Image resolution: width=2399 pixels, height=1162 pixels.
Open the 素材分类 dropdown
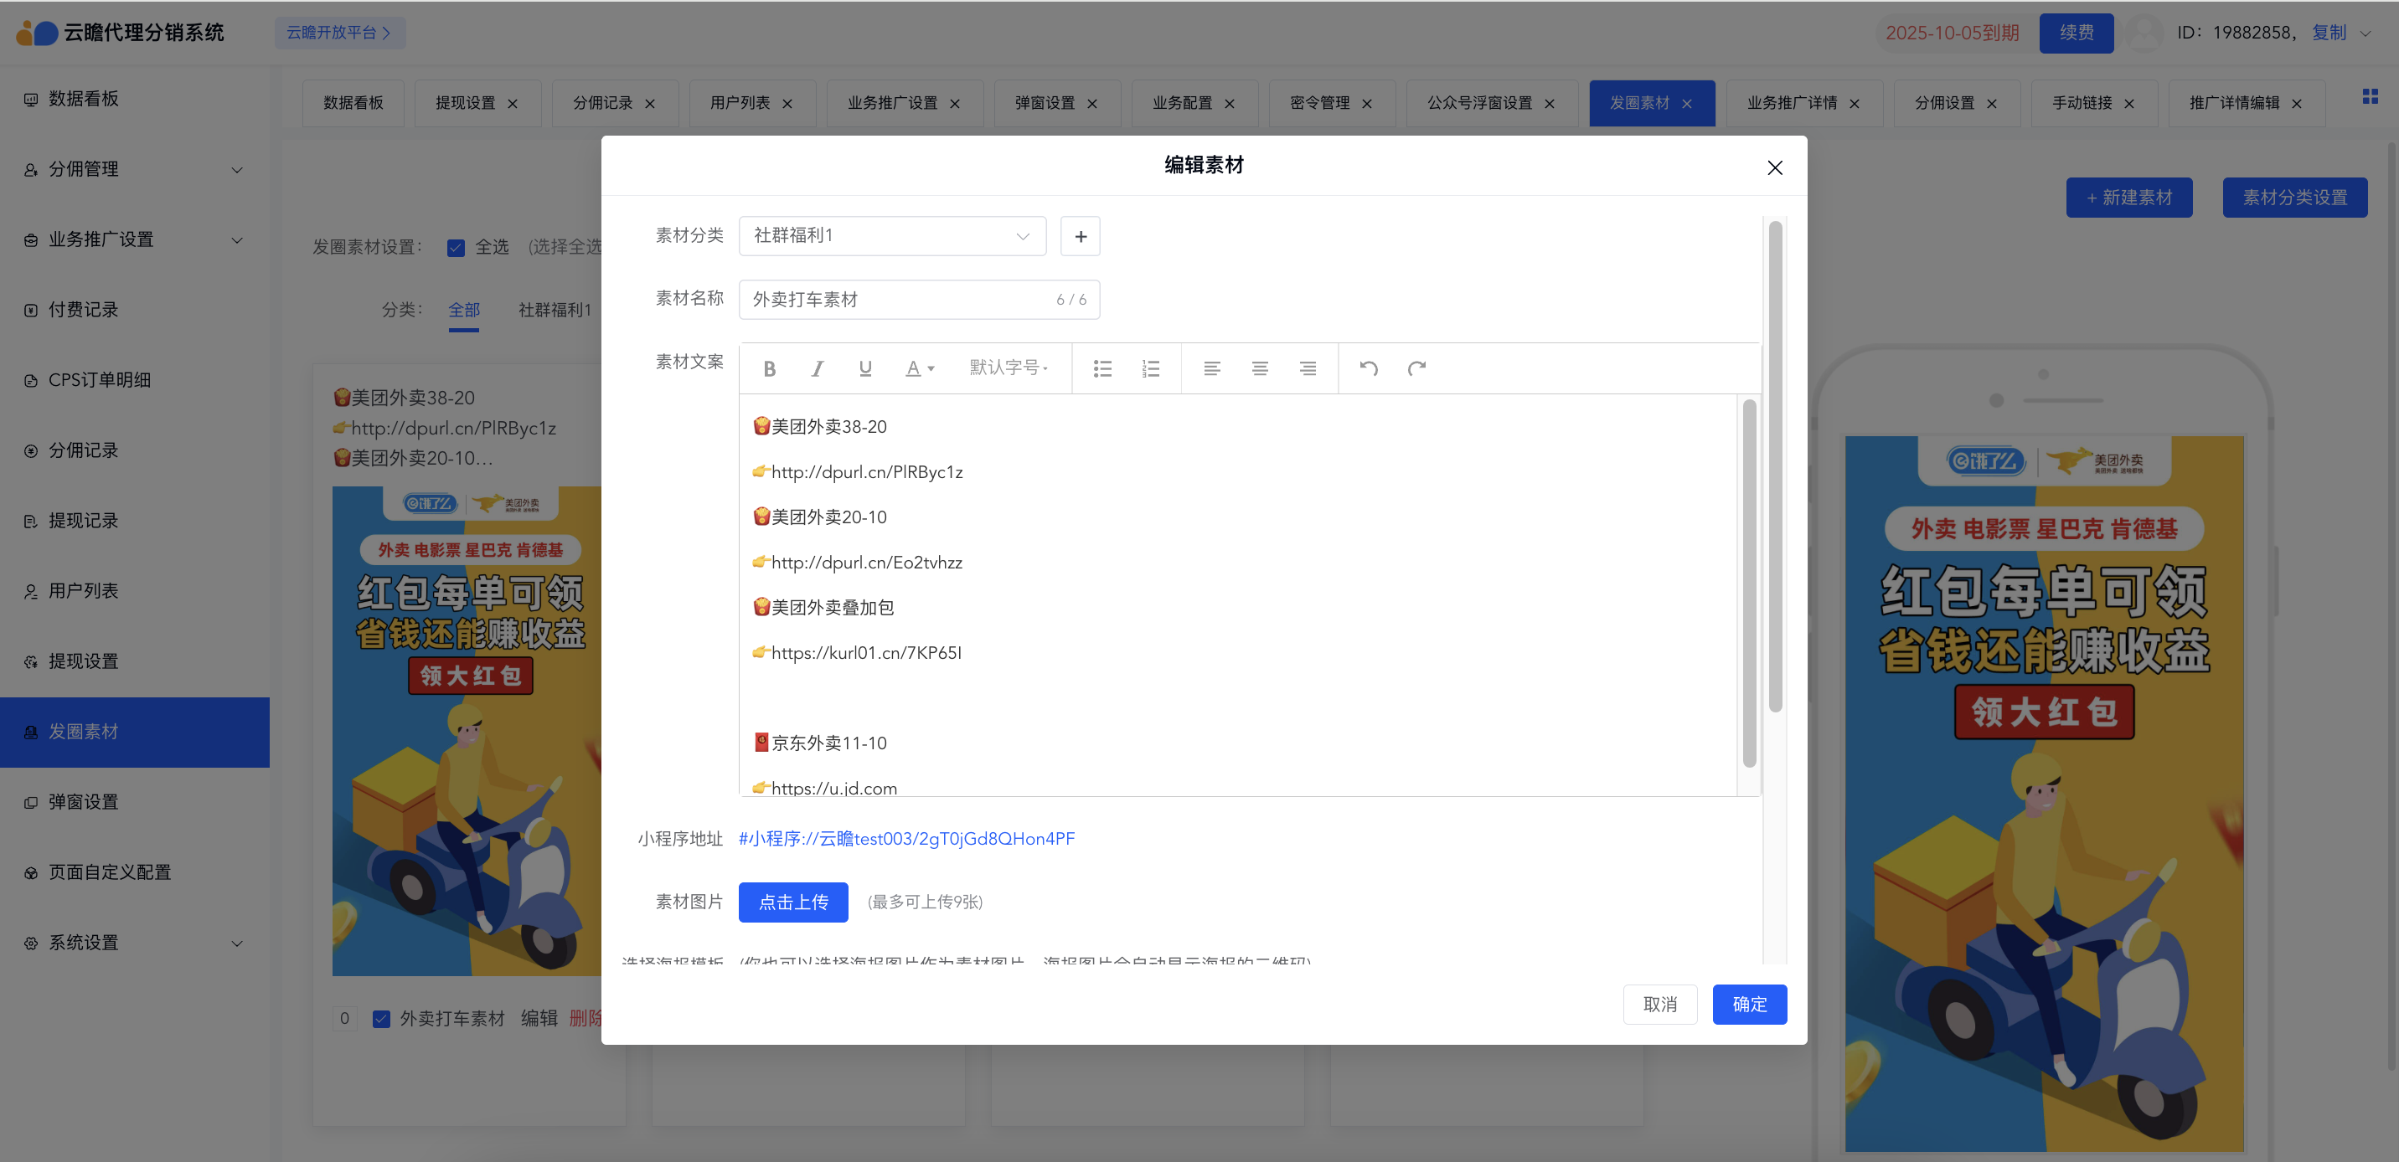[891, 236]
